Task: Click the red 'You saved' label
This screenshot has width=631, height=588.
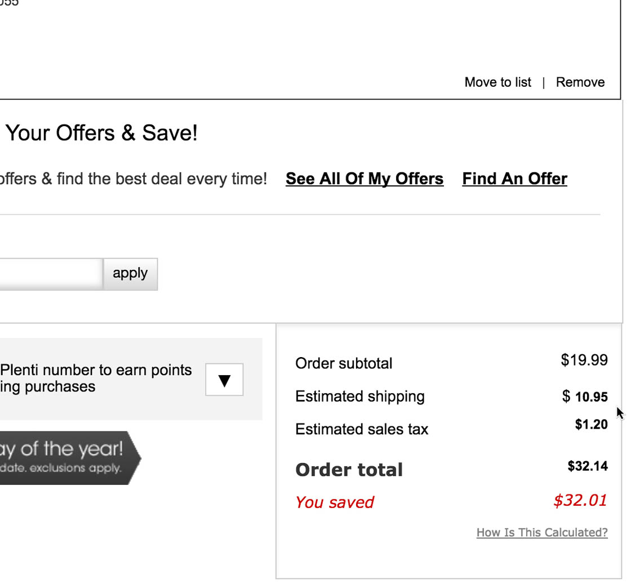Action: pyautogui.click(x=335, y=502)
